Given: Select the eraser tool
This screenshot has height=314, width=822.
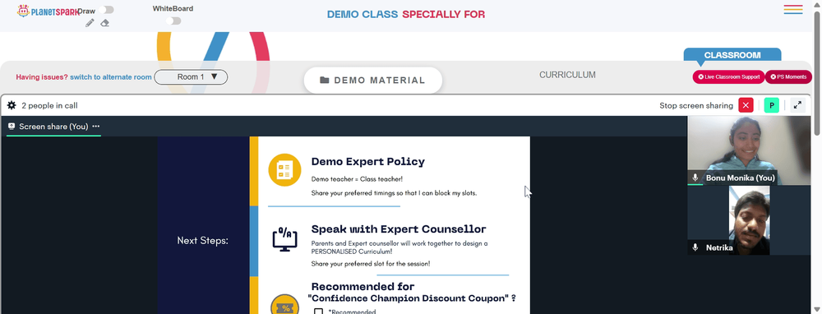Looking at the screenshot, I should (105, 23).
